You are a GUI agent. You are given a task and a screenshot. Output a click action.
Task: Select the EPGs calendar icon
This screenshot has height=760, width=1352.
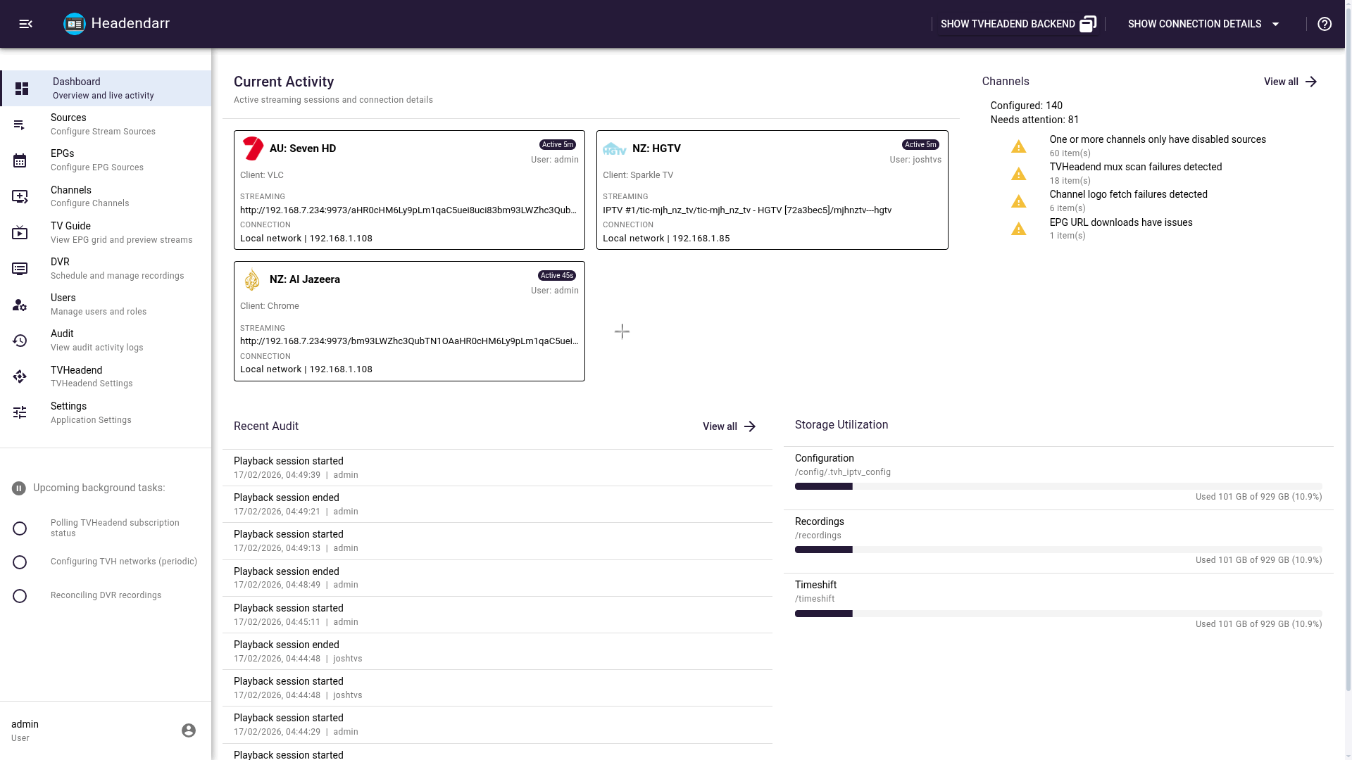click(20, 160)
